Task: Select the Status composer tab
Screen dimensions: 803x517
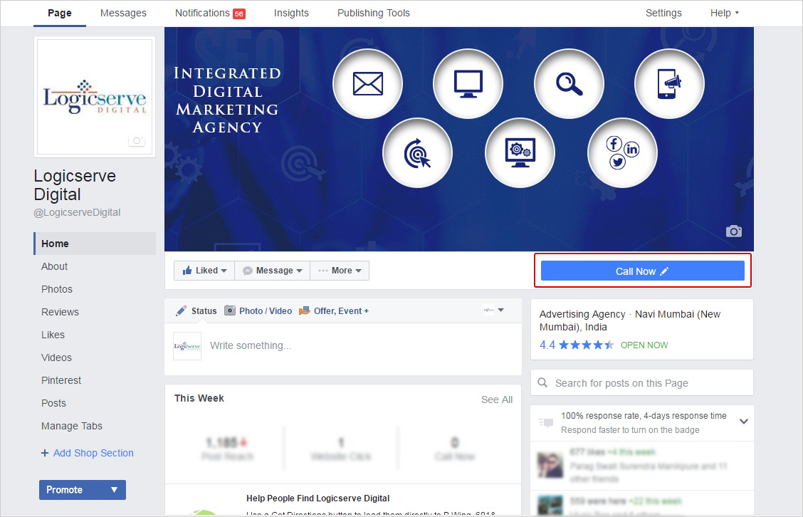Action: pyautogui.click(x=204, y=311)
